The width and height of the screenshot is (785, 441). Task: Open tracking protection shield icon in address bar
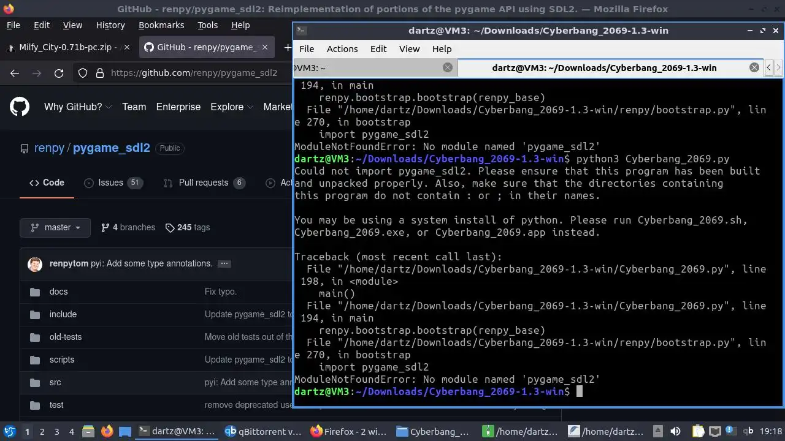(x=83, y=73)
